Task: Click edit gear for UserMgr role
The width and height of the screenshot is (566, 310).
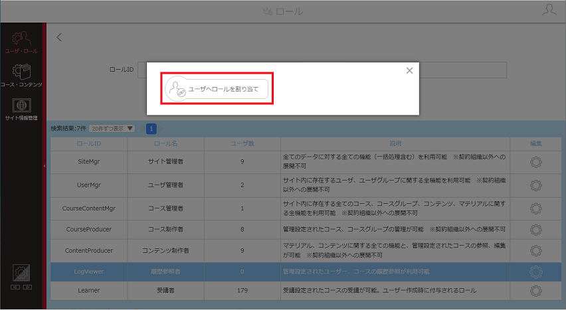Action: [x=535, y=185]
